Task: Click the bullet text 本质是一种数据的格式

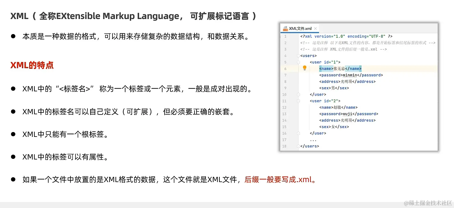Action: pyautogui.click(x=136, y=36)
